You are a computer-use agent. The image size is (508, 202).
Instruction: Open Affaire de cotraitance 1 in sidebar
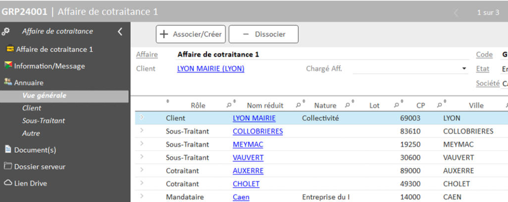55,49
